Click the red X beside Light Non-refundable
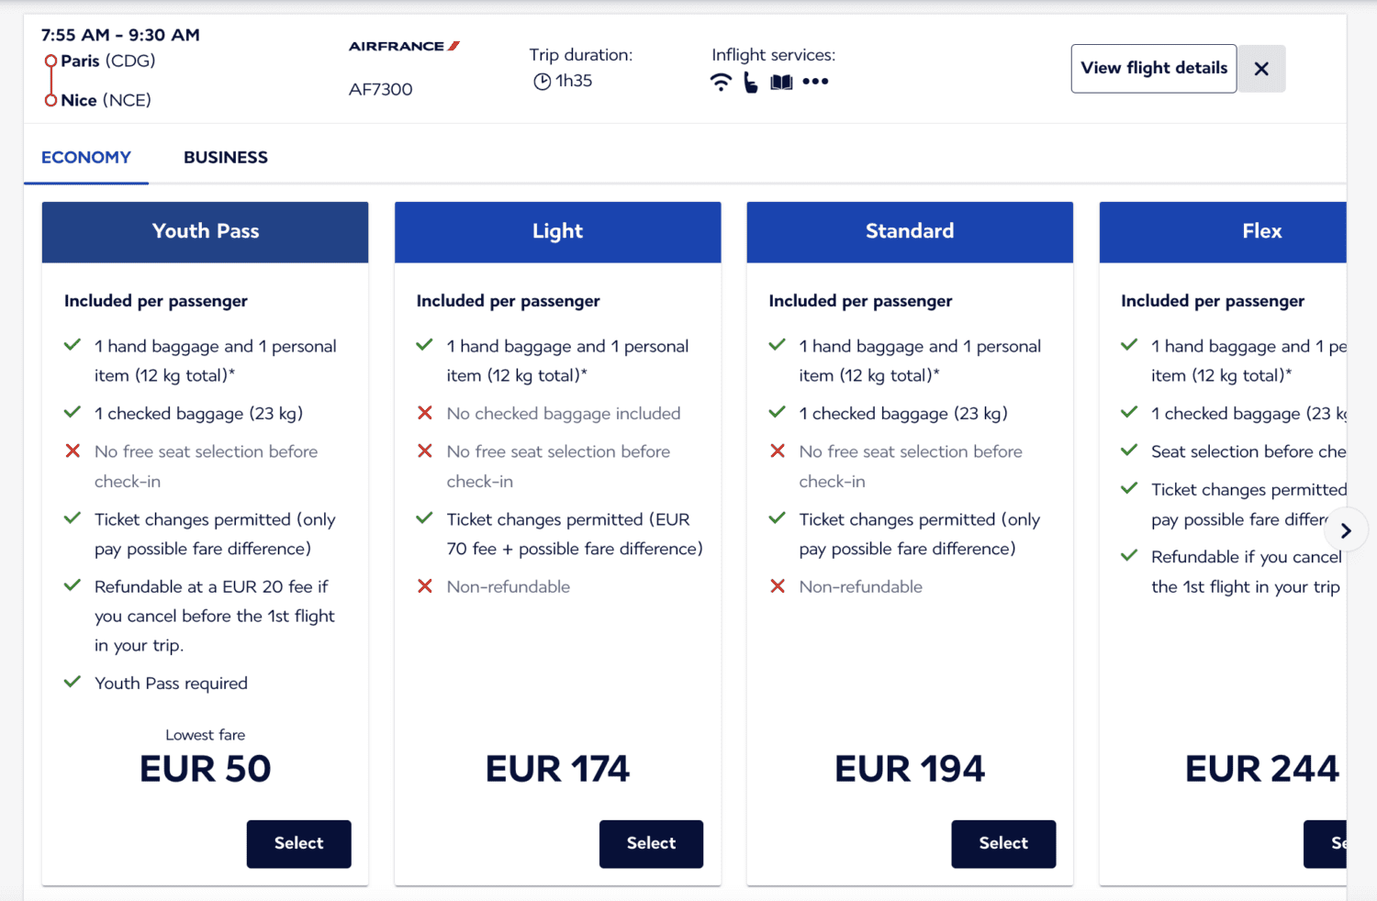The image size is (1377, 901). [425, 585]
